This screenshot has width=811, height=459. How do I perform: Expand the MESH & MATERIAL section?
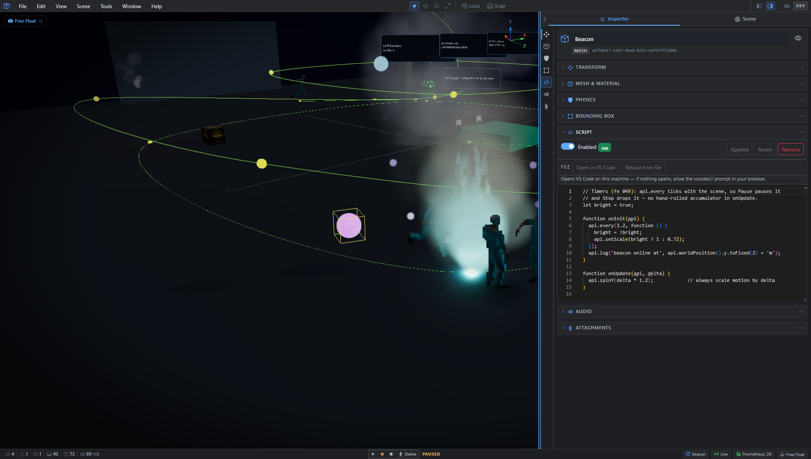[x=682, y=83]
